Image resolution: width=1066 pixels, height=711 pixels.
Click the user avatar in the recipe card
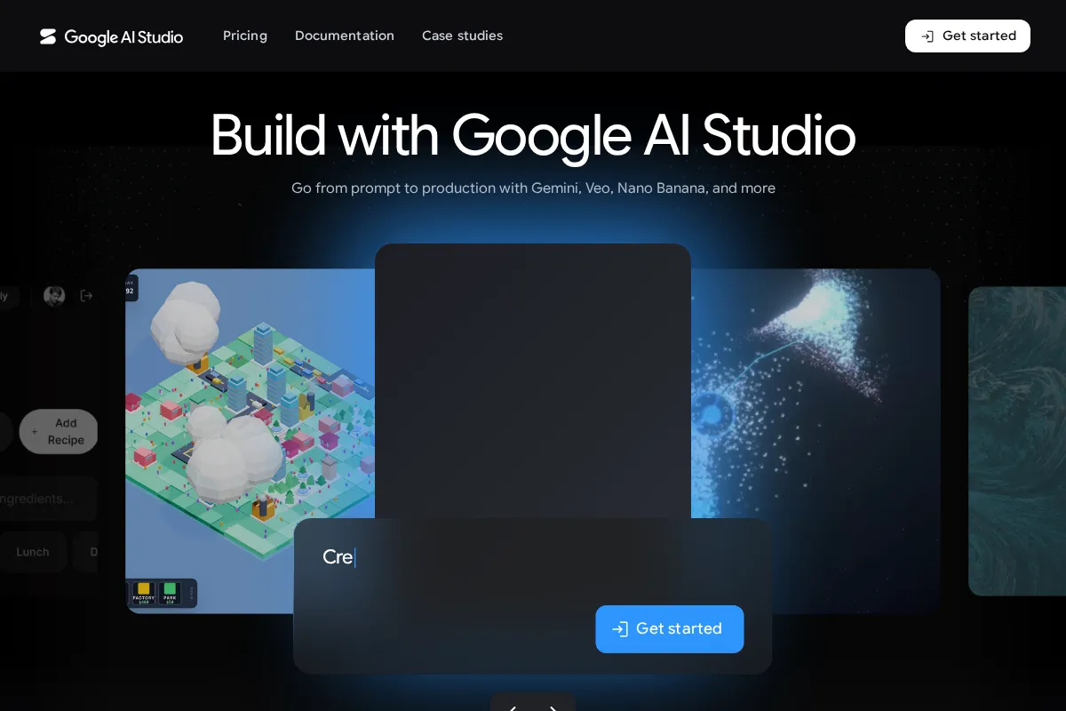[x=54, y=296]
